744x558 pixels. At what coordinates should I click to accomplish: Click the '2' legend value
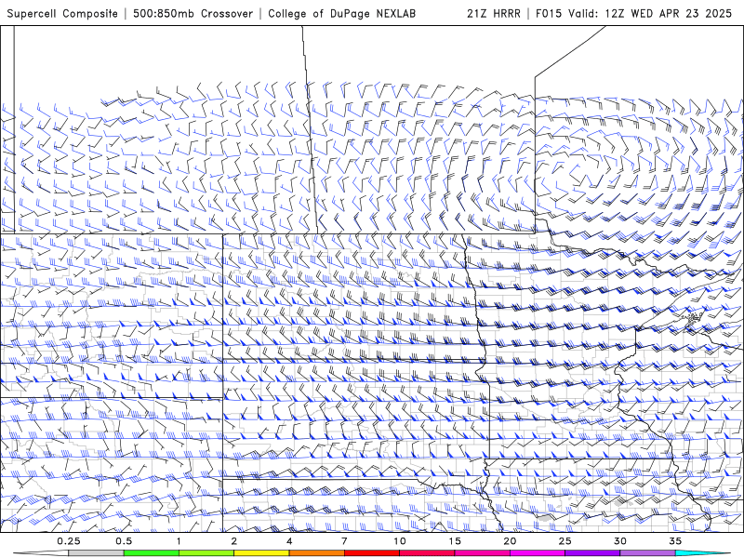coord(234,541)
